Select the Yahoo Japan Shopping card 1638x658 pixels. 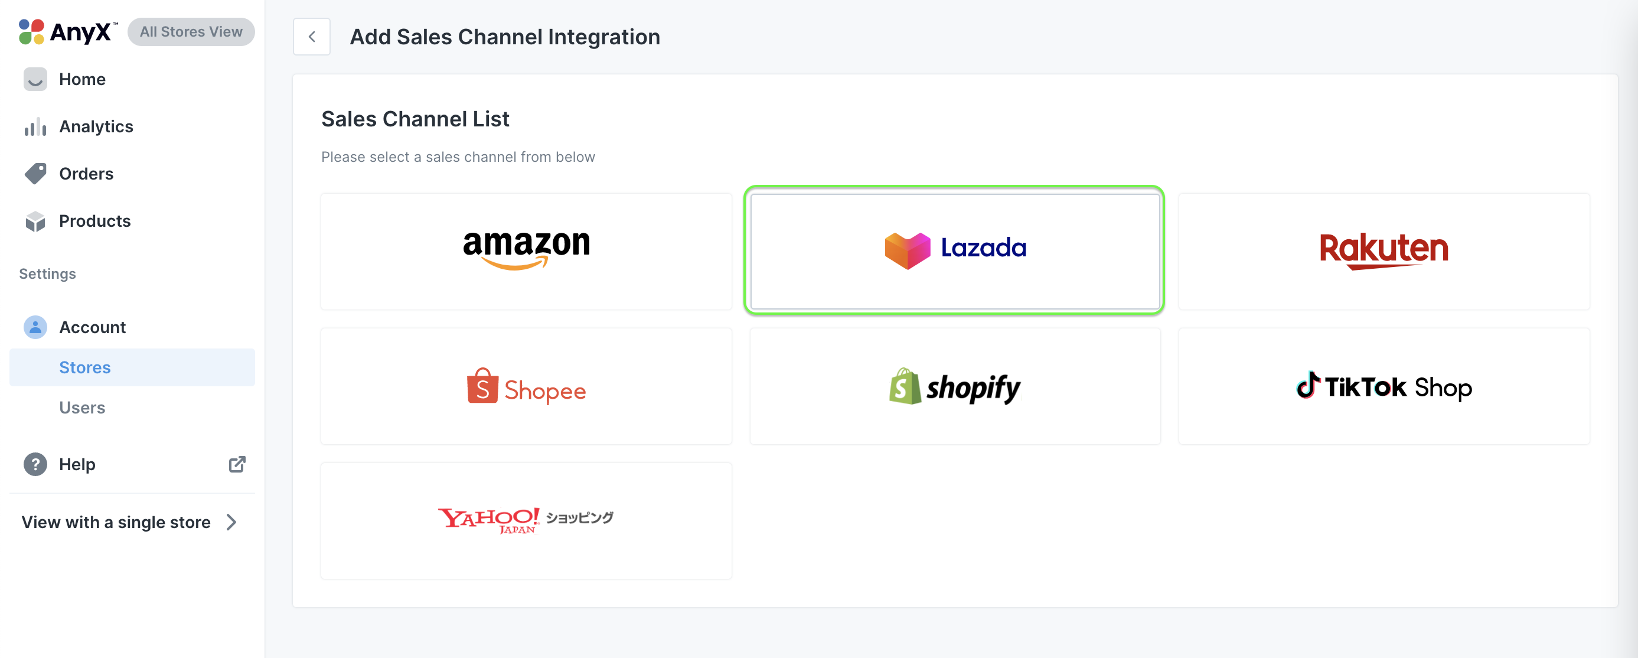coord(526,520)
